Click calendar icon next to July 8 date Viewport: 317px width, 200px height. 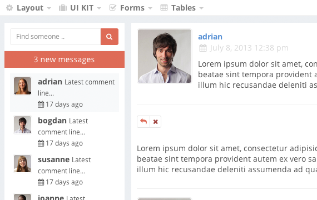coord(203,48)
